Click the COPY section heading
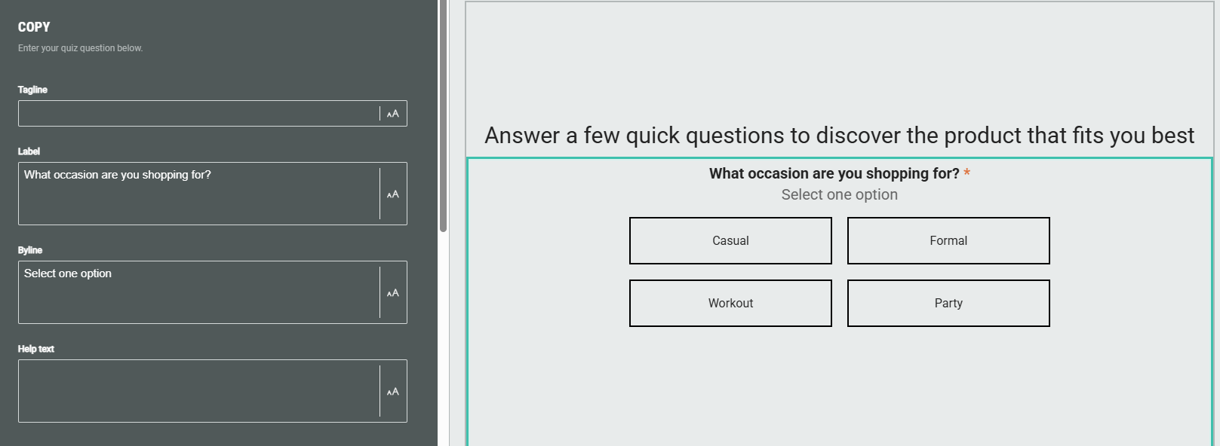Image resolution: width=1220 pixels, height=446 pixels. tap(34, 27)
